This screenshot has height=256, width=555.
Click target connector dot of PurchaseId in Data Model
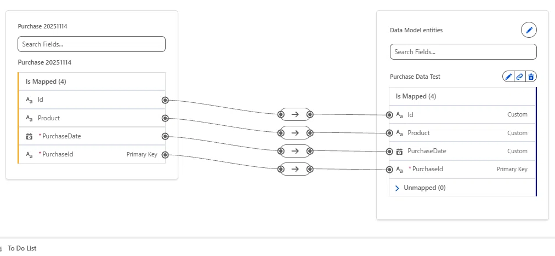(x=389, y=170)
